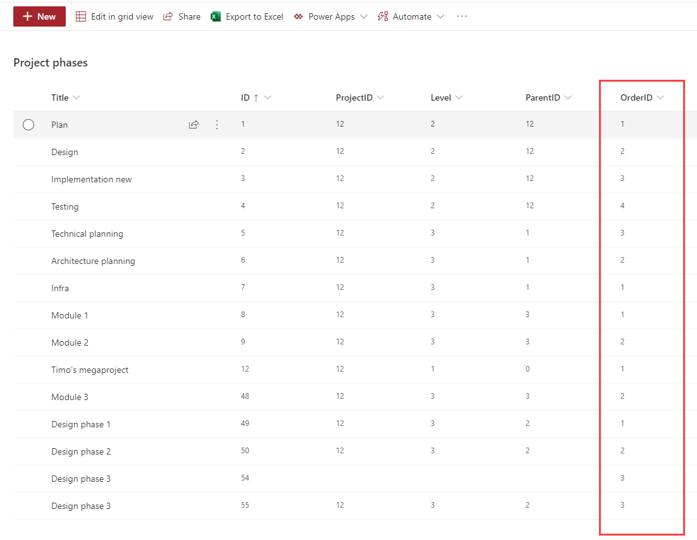697x540 pixels.
Task: Click the Automate icon
Action: (383, 16)
